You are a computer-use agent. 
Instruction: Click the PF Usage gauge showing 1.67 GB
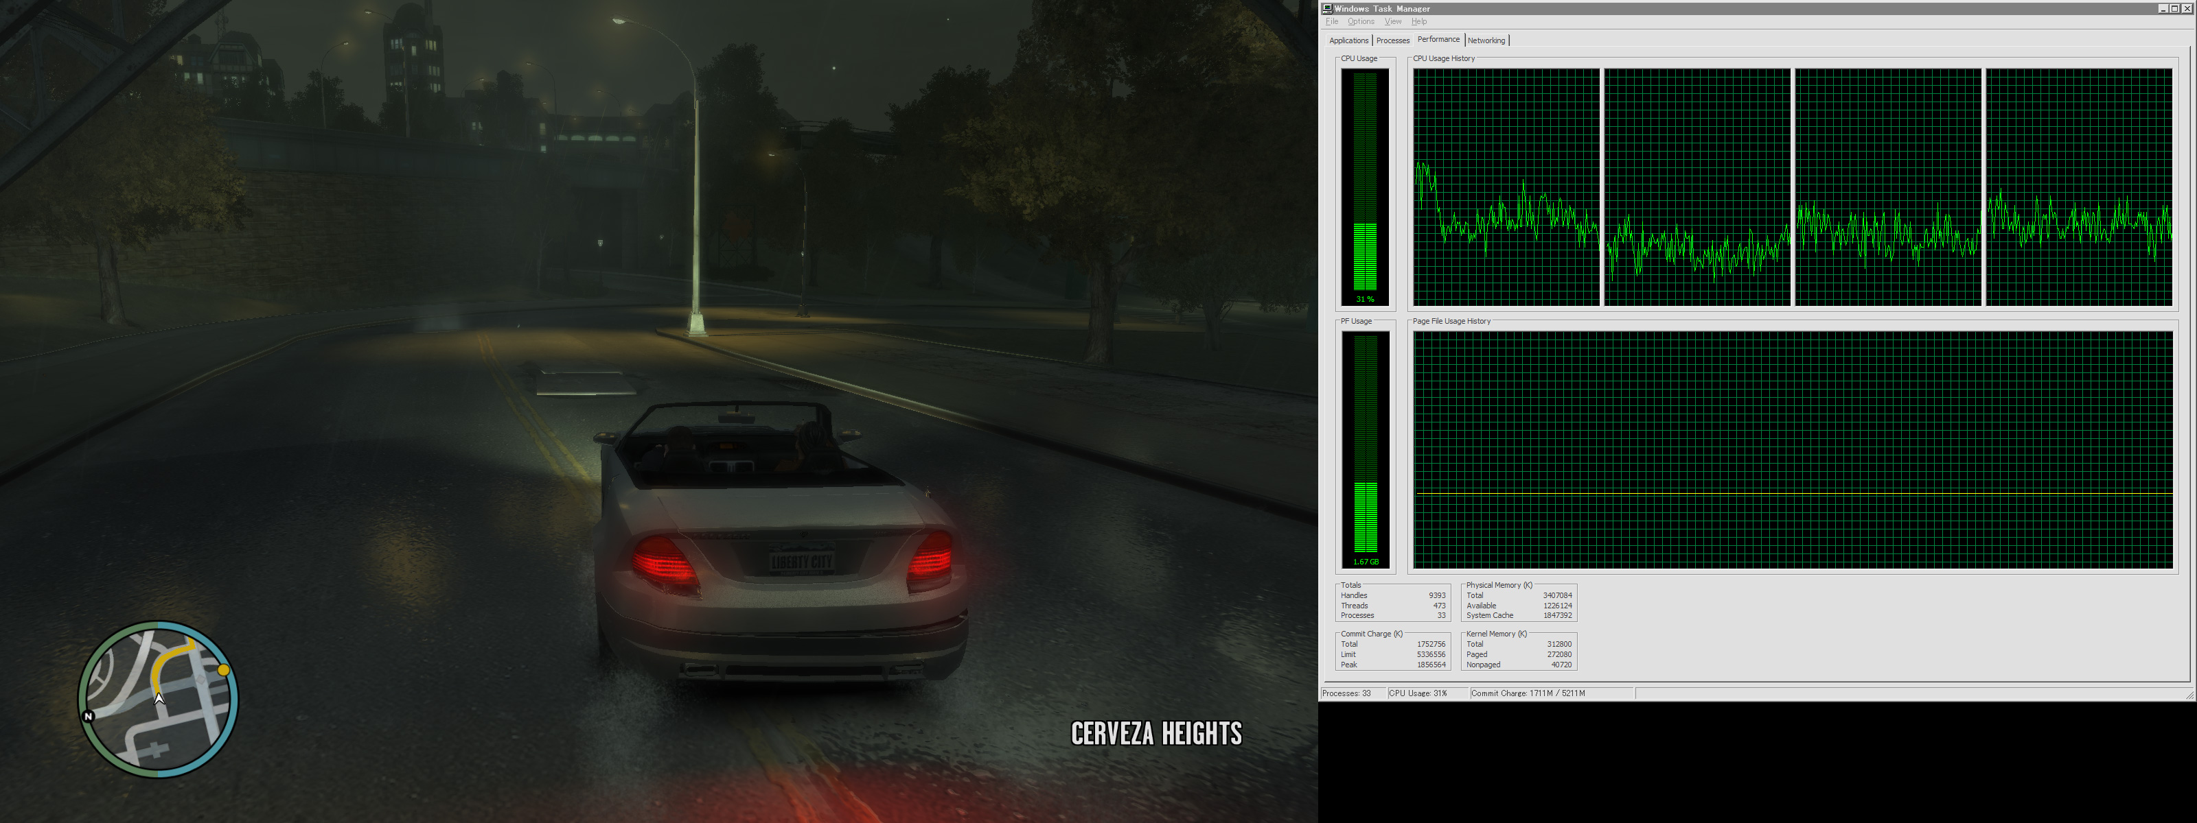[x=1366, y=449]
